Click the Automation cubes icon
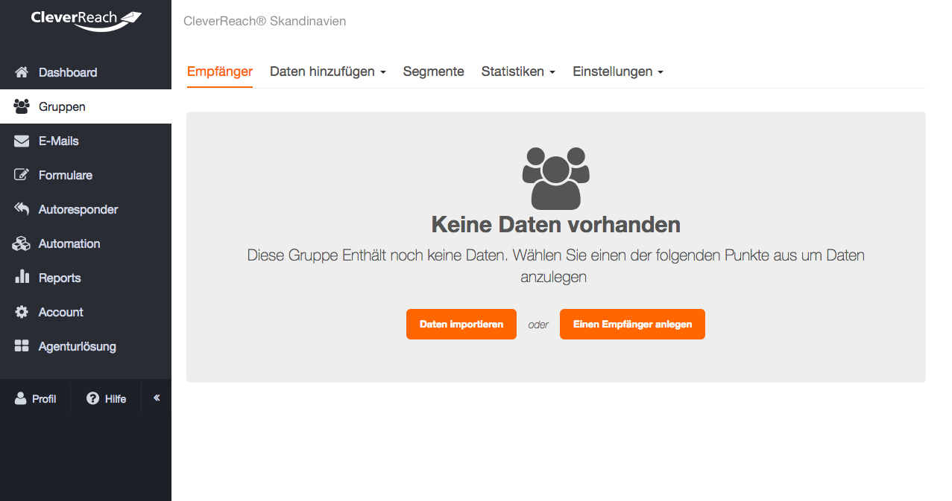This screenshot has height=501, width=952. tap(22, 243)
